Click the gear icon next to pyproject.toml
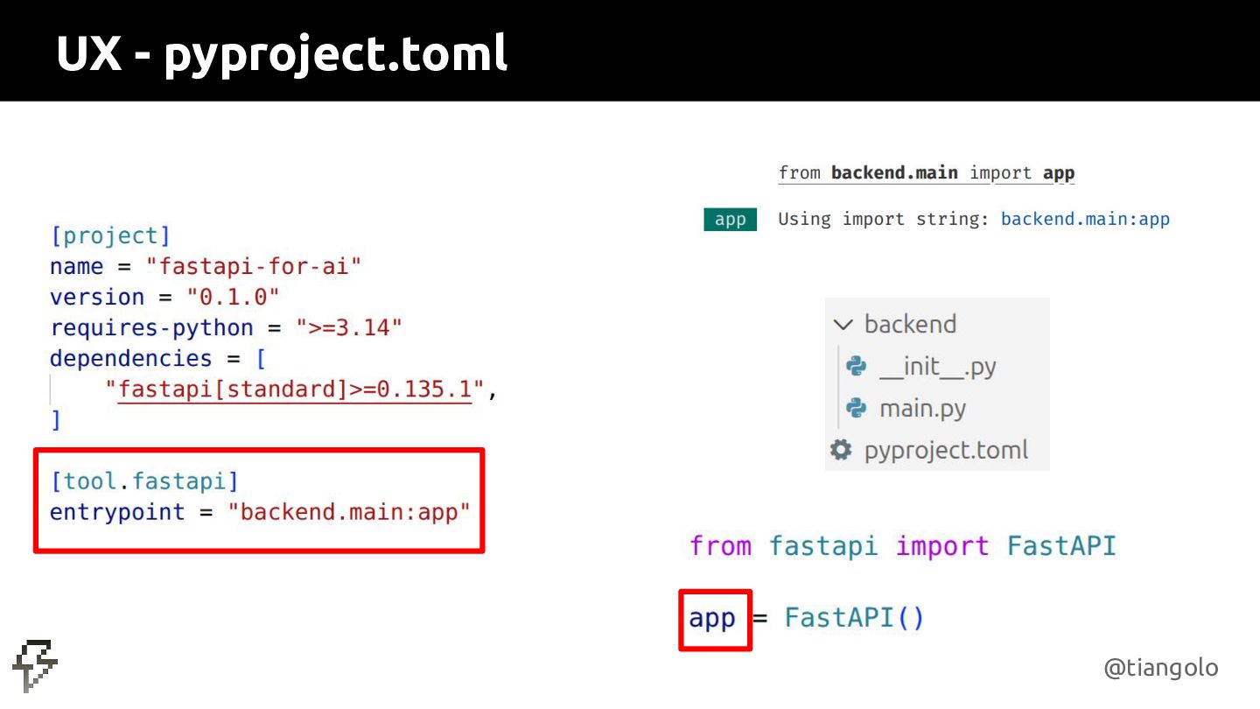Image resolution: width=1260 pixels, height=709 pixels. (841, 450)
